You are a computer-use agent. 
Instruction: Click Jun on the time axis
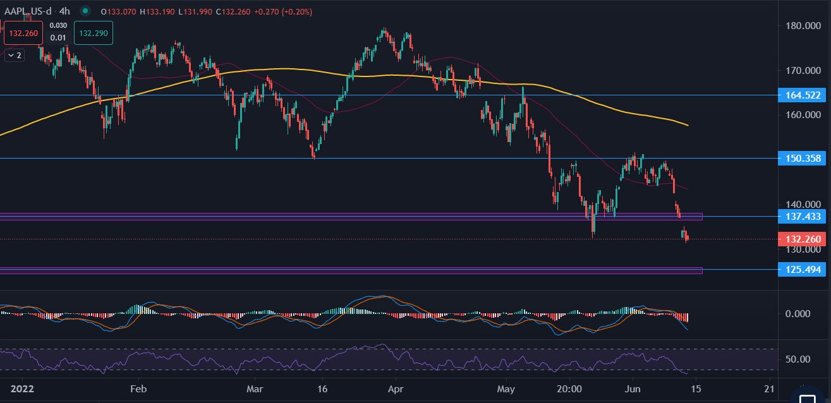click(x=634, y=390)
